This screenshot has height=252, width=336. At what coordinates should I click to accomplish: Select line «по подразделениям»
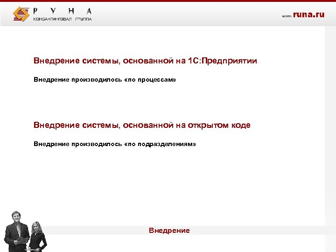tap(115, 144)
